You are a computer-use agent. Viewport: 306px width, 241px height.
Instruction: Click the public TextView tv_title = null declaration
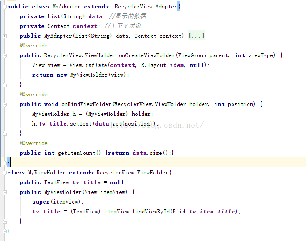pos(73,182)
